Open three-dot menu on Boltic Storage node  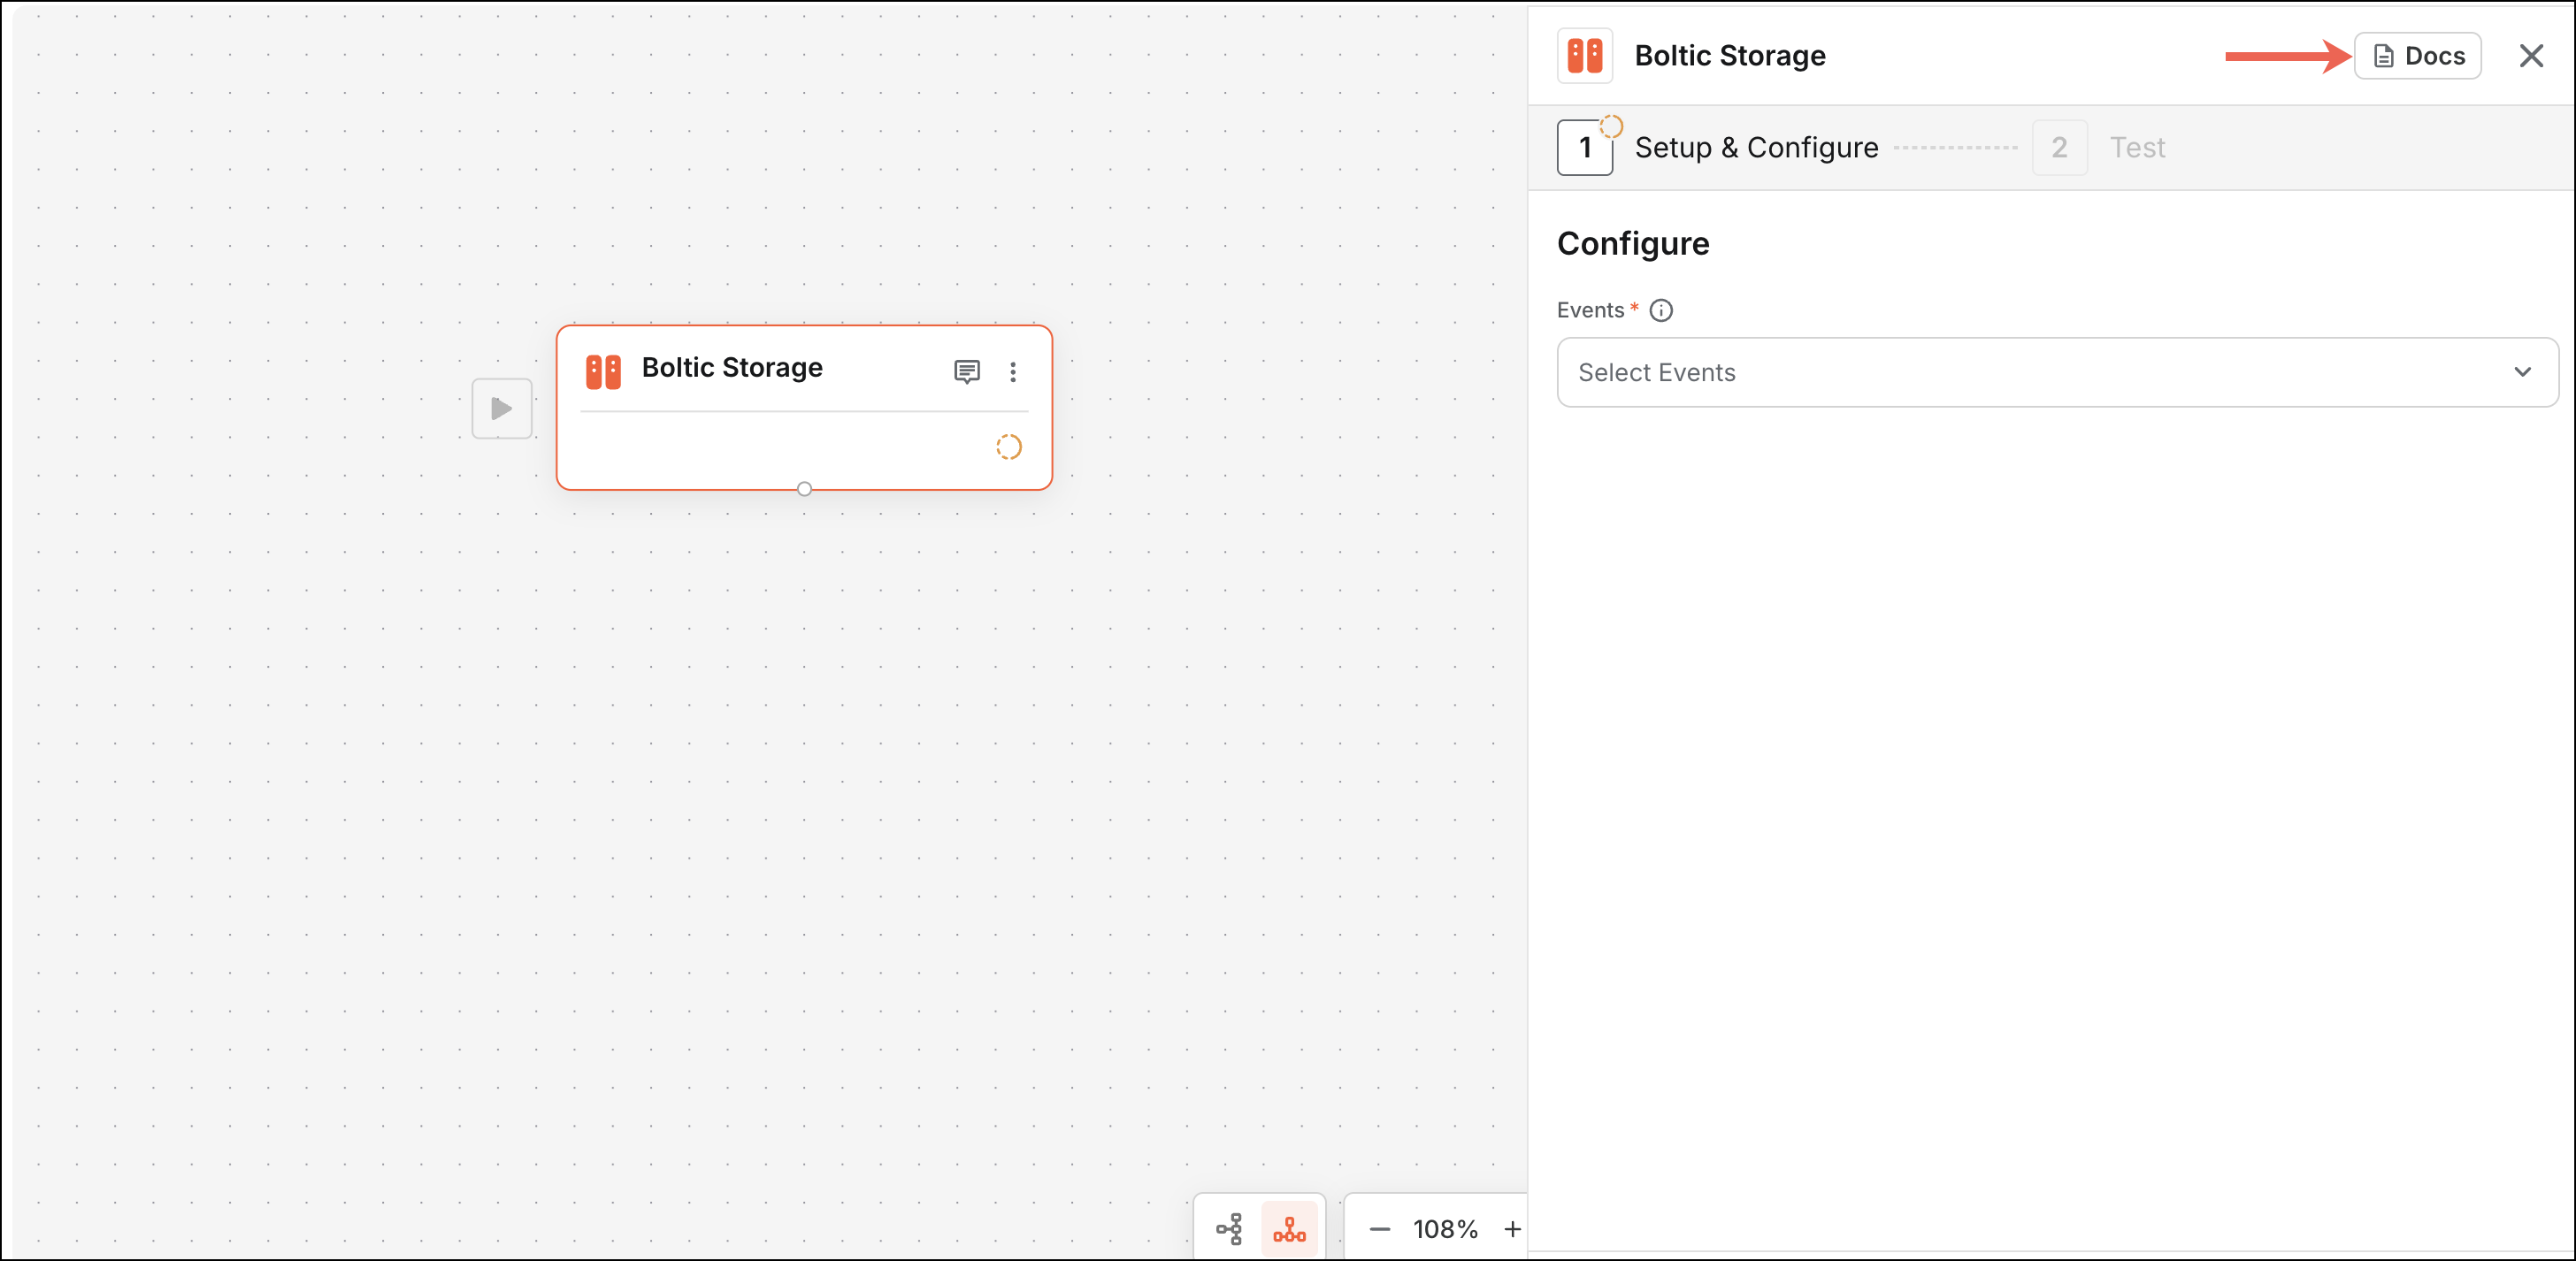click(x=1013, y=372)
